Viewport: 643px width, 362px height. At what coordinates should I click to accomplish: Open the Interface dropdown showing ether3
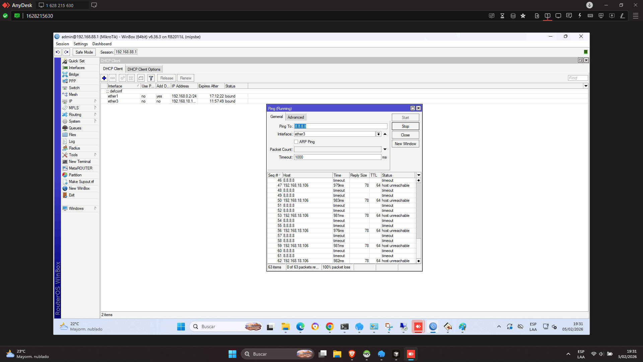point(378,134)
